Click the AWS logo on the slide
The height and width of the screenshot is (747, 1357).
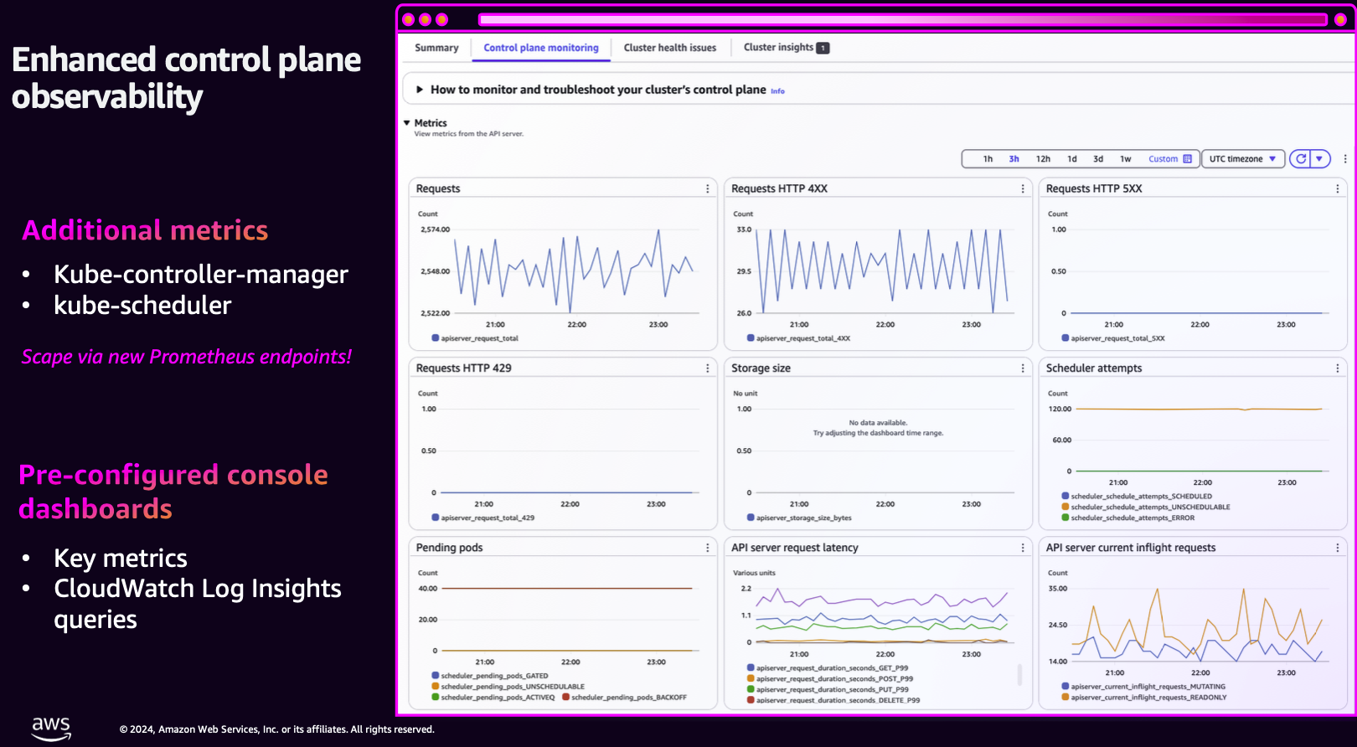[51, 728]
